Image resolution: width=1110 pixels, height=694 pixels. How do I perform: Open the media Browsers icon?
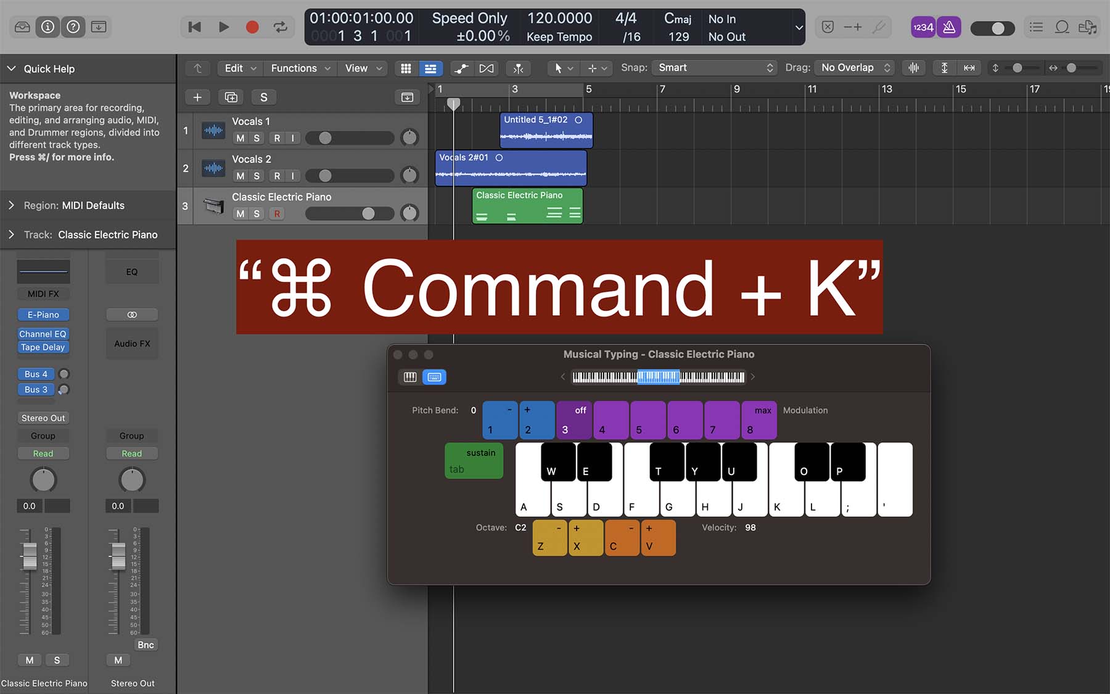pyautogui.click(x=1087, y=27)
